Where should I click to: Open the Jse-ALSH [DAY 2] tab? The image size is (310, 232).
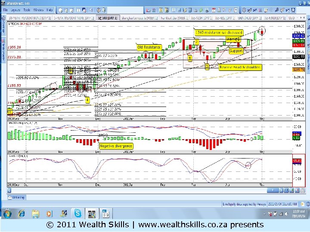point(201,18)
